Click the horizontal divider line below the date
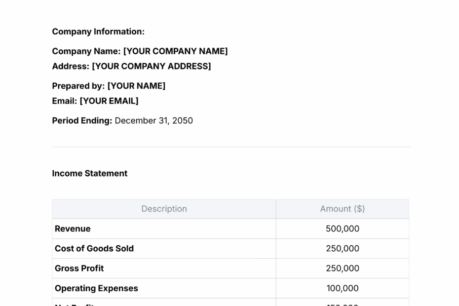 (231, 146)
